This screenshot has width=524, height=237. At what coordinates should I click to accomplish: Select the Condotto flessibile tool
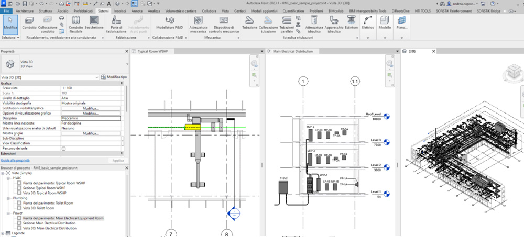click(x=76, y=25)
